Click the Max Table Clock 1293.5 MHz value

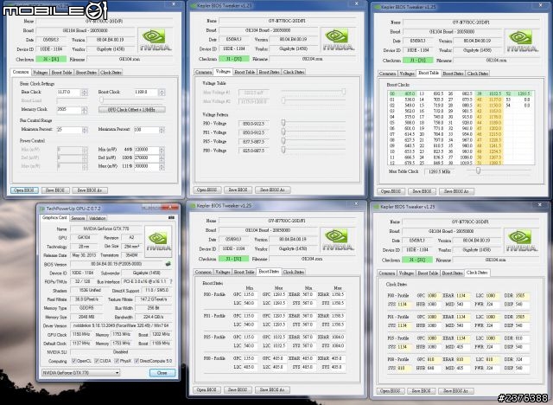[x=439, y=171]
